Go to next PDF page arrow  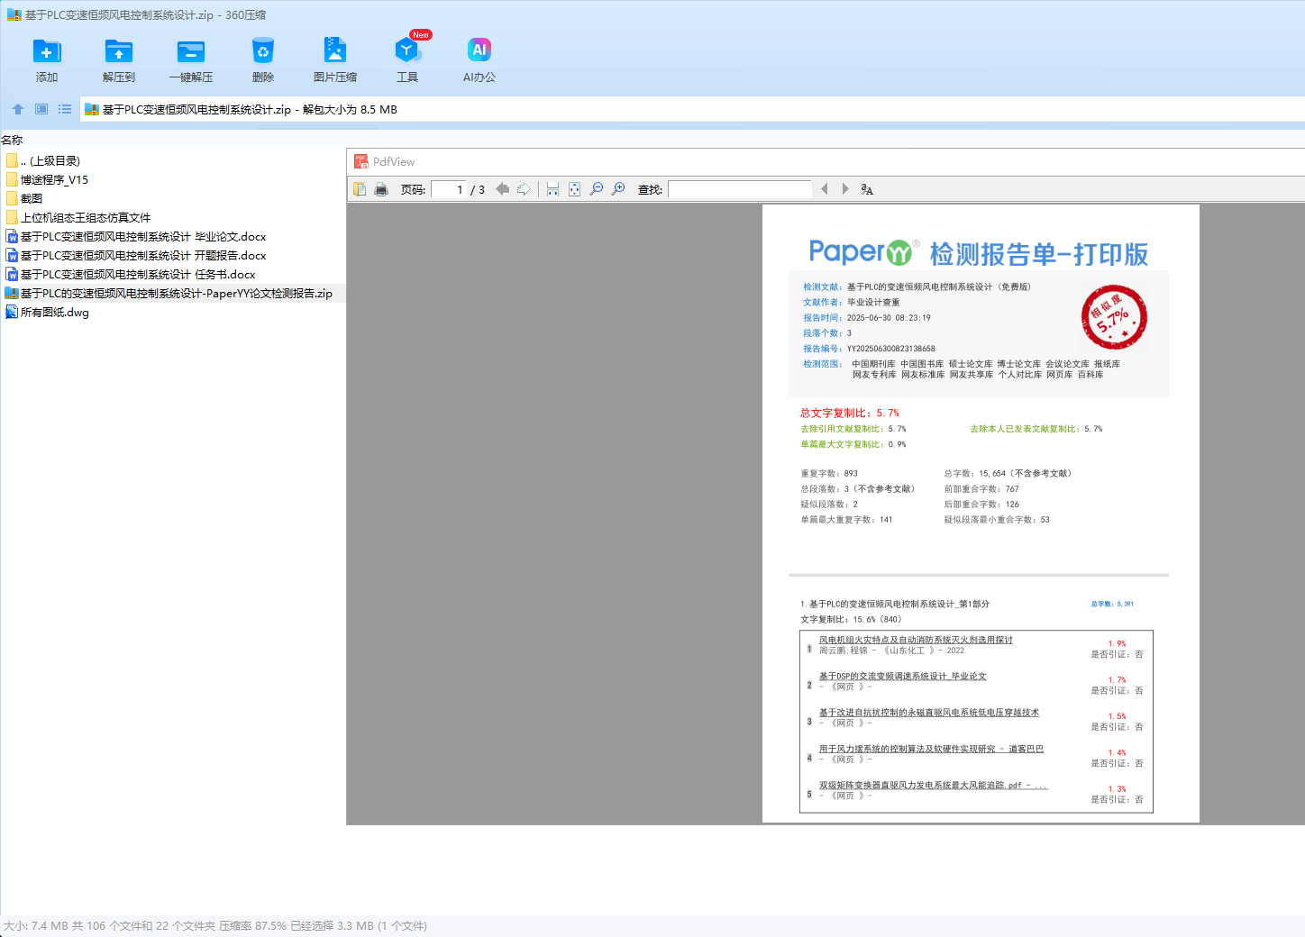[524, 189]
